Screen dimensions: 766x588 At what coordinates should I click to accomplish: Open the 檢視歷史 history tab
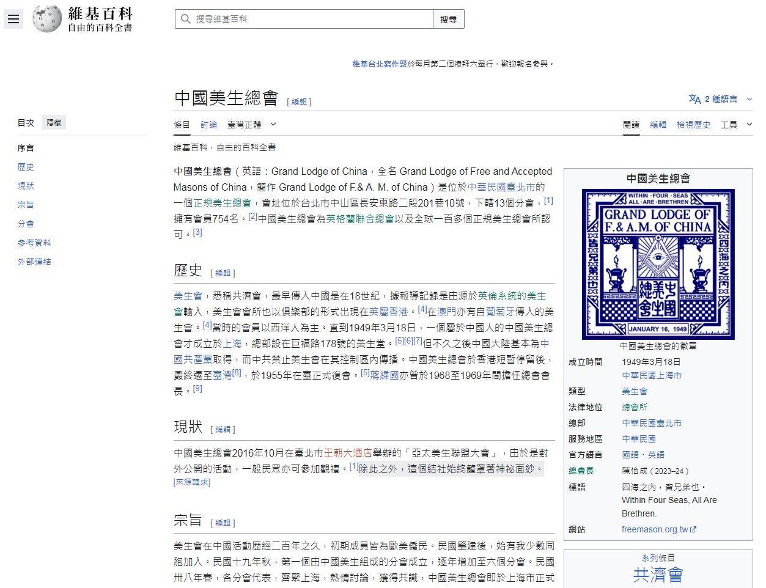[x=693, y=125]
